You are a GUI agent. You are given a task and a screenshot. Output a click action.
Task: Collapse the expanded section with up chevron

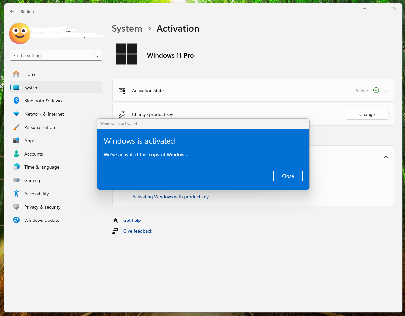386,157
